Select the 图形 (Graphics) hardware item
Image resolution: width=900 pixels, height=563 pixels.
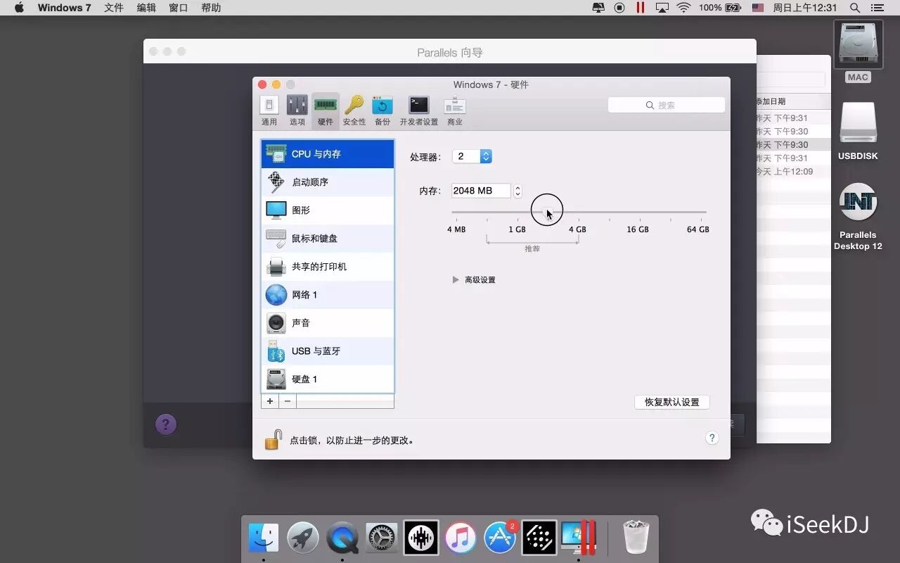click(x=328, y=210)
